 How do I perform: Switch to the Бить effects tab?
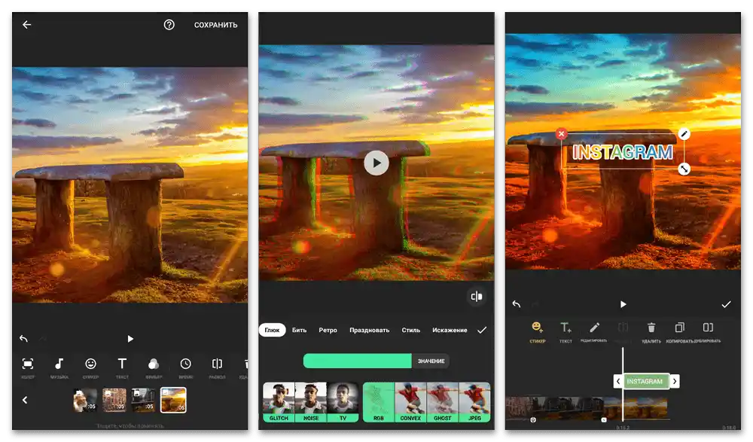tap(299, 330)
